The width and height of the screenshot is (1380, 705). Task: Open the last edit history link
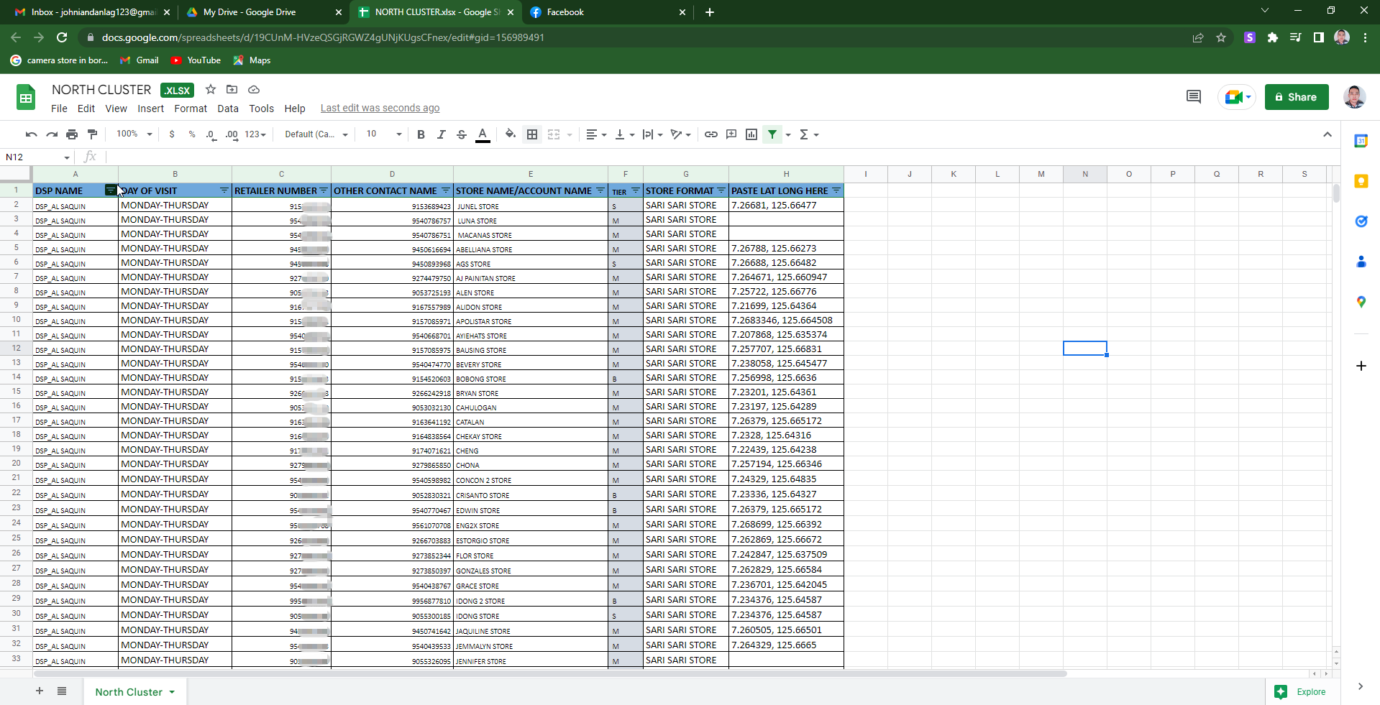pyautogui.click(x=380, y=109)
